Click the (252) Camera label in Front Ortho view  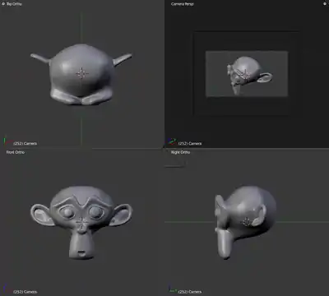pos(25,292)
